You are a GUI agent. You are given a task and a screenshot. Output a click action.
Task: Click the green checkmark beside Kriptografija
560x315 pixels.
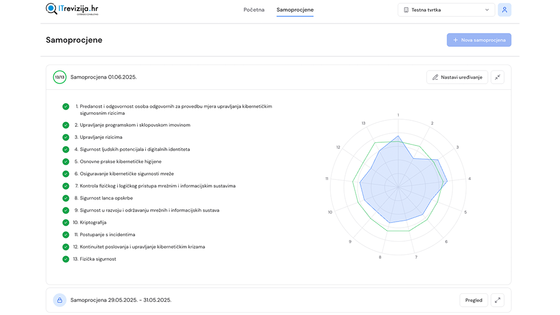65,222
